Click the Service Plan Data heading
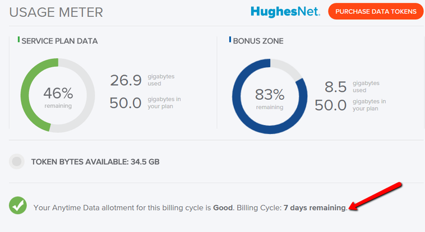Image resolution: width=425 pixels, height=232 pixels. [59, 41]
